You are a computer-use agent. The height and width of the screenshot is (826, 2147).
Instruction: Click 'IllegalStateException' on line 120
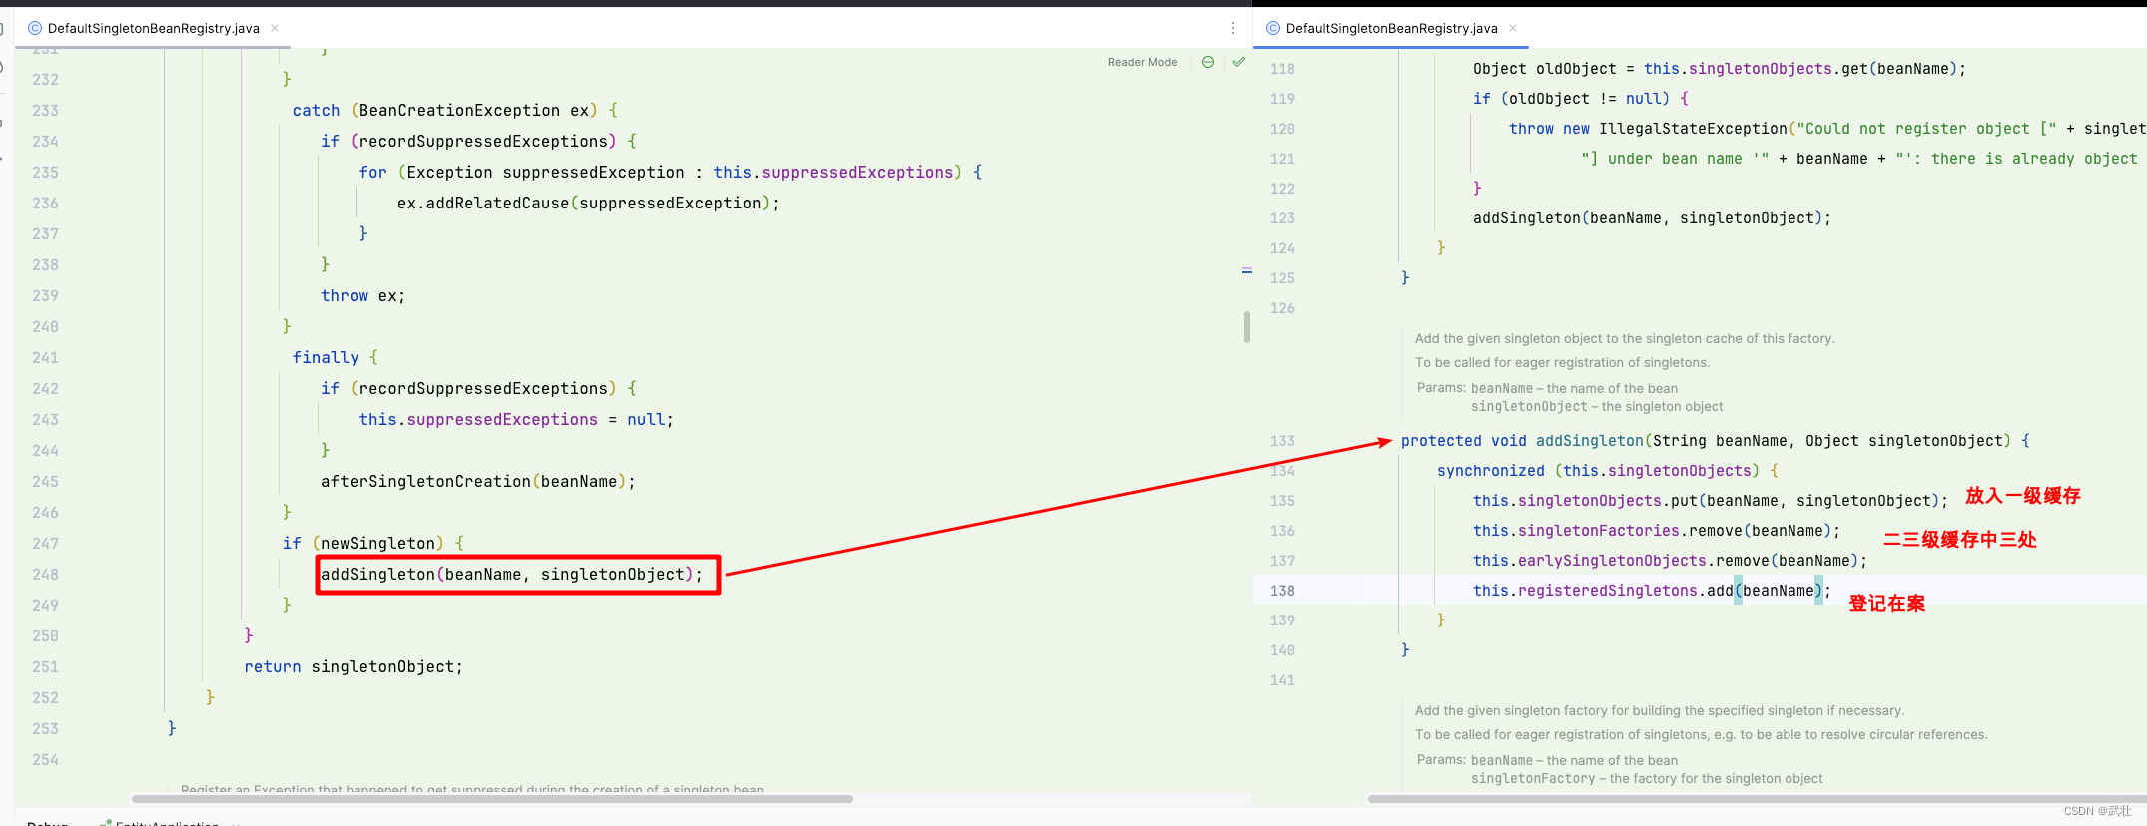tap(1693, 129)
